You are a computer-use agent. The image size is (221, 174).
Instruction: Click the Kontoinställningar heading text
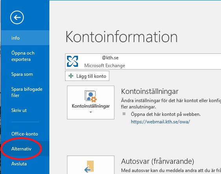point(150,92)
